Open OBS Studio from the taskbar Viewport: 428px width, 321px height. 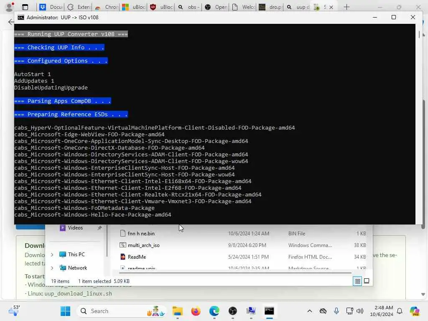pos(232,311)
